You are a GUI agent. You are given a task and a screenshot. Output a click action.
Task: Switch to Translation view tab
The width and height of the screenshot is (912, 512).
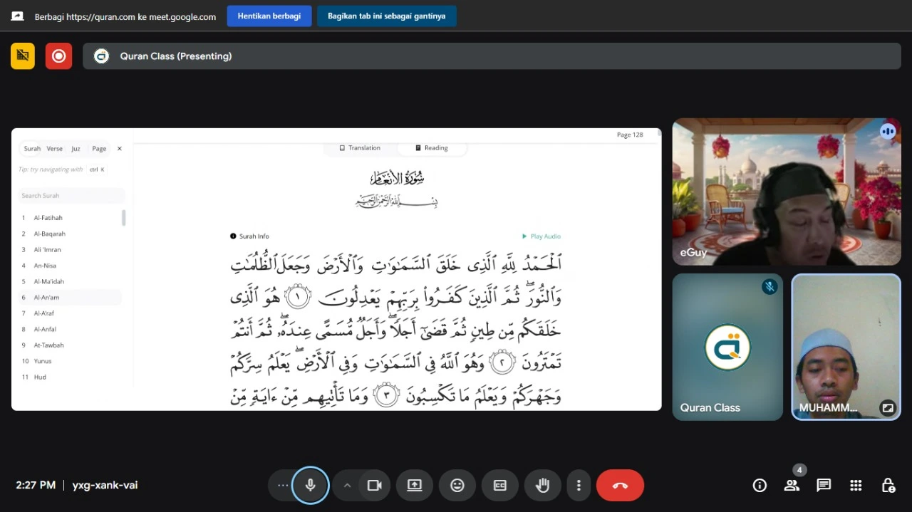[x=360, y=148]
